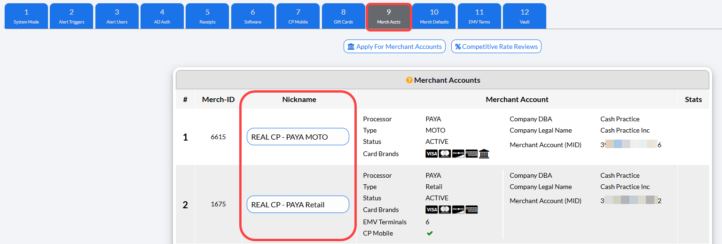722x244 pixels.
Task: Open the Alert Users tab
Action: tap(117, 16)
